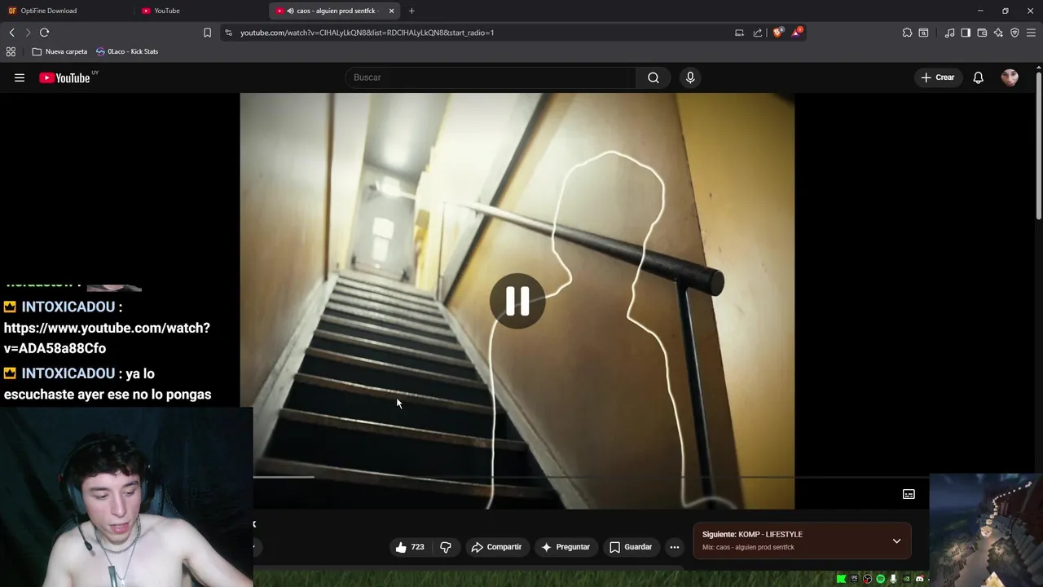
Task: Open the Brave Rewards triangle icon
Action: [x=797, y=33]
